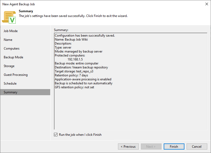Toggle 'Run the job when I click Finish'
This screenshot has width=211, height=153.
pyautogui.click(x=56, y=135)
